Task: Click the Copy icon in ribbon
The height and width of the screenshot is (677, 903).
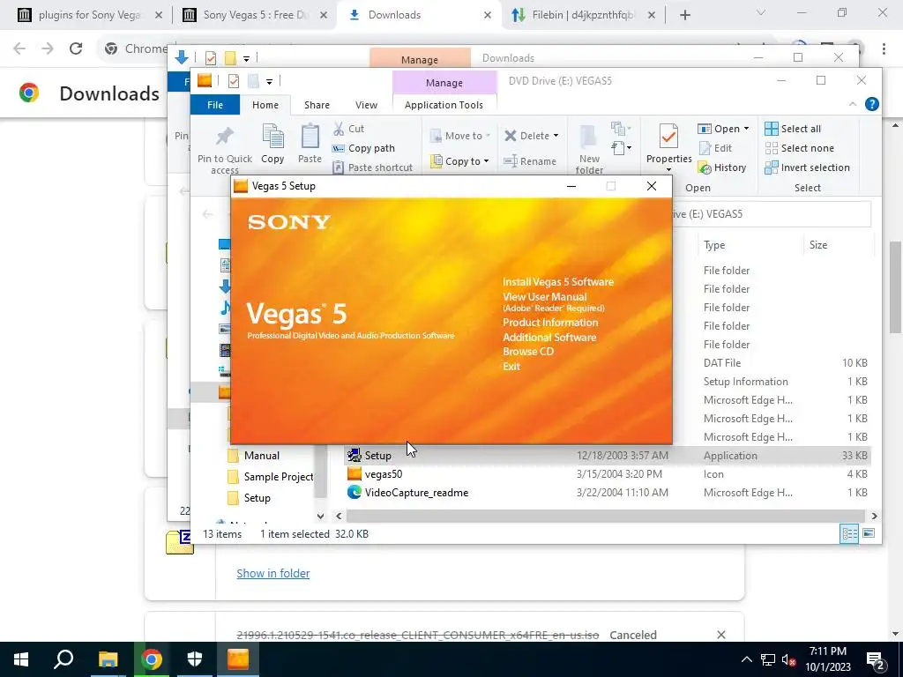Action: pos(272,137)
